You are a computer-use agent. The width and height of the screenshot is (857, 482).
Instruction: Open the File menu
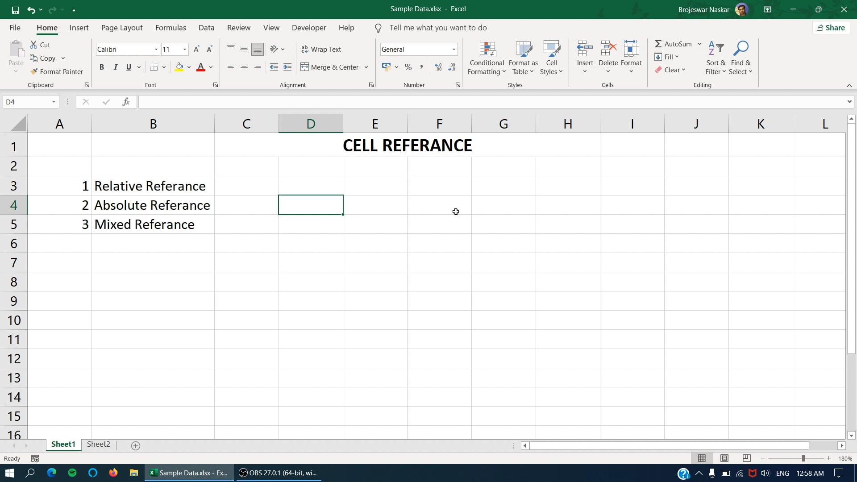[15, 28]
